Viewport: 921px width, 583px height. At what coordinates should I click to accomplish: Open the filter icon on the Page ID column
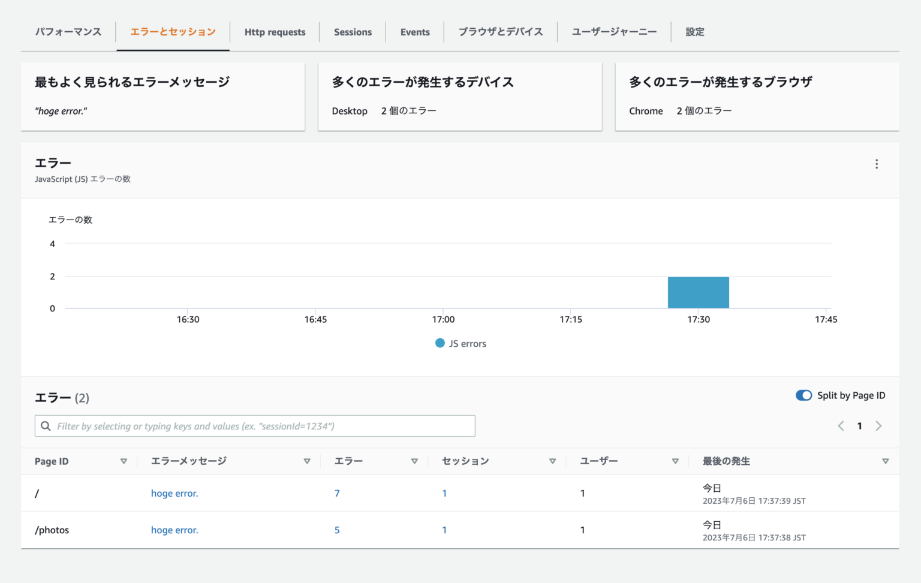(x=124, y=461)
